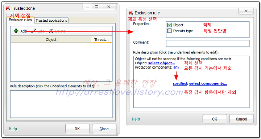261x139 pixels.
Task: Click the Delete label in toolbar
Action: pos(60,31)
